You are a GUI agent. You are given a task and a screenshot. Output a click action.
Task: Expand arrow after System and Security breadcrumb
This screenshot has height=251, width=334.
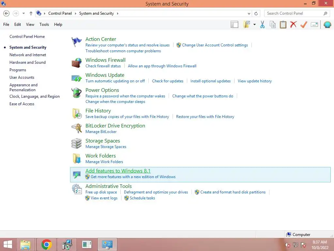click(117, 13)
